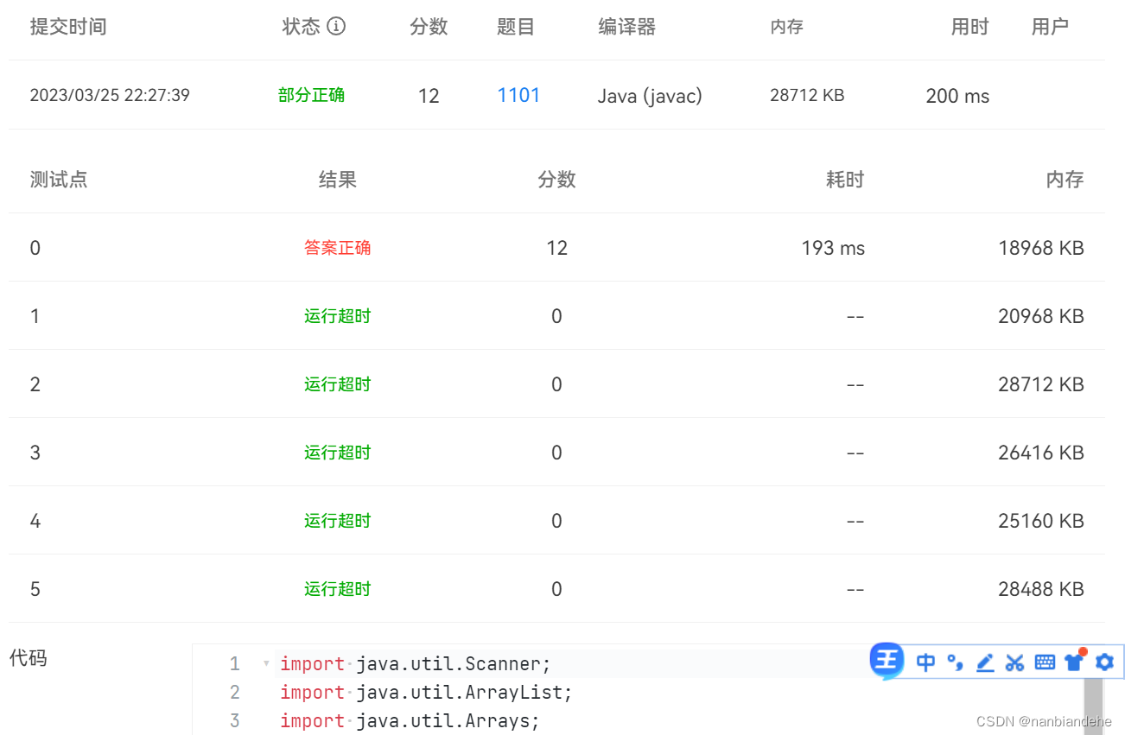Open the IME main menu logo icon

886,660
